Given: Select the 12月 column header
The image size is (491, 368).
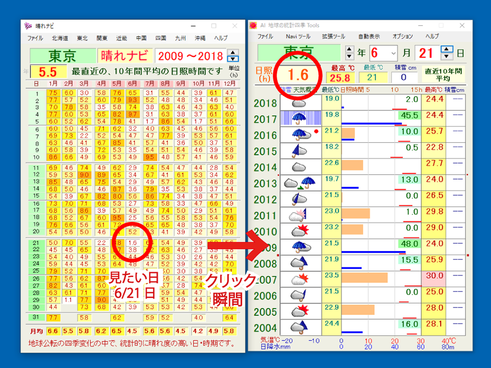Looking at the screenshot, I should click(229, 84).
